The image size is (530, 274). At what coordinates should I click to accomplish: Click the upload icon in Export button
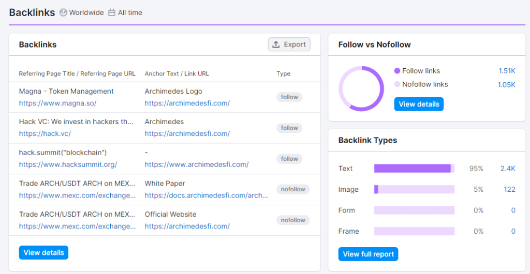[276, 44]
